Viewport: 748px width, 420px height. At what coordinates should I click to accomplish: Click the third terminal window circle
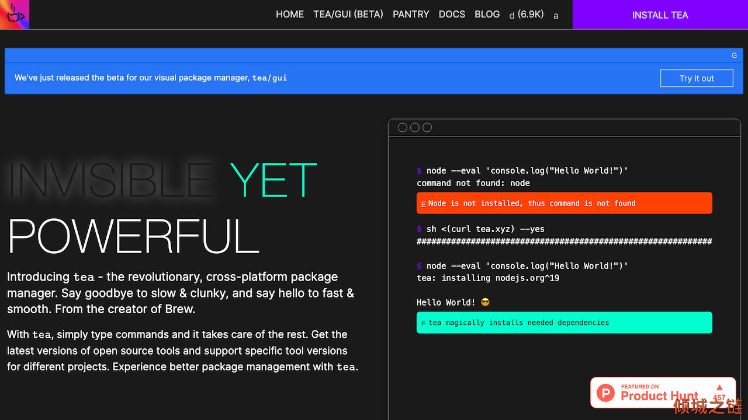[427, 128]
